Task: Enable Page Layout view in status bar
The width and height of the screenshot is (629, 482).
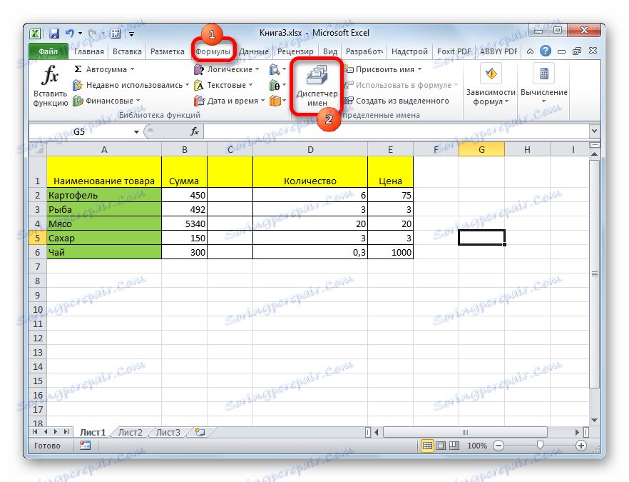Action: (441, 446)
